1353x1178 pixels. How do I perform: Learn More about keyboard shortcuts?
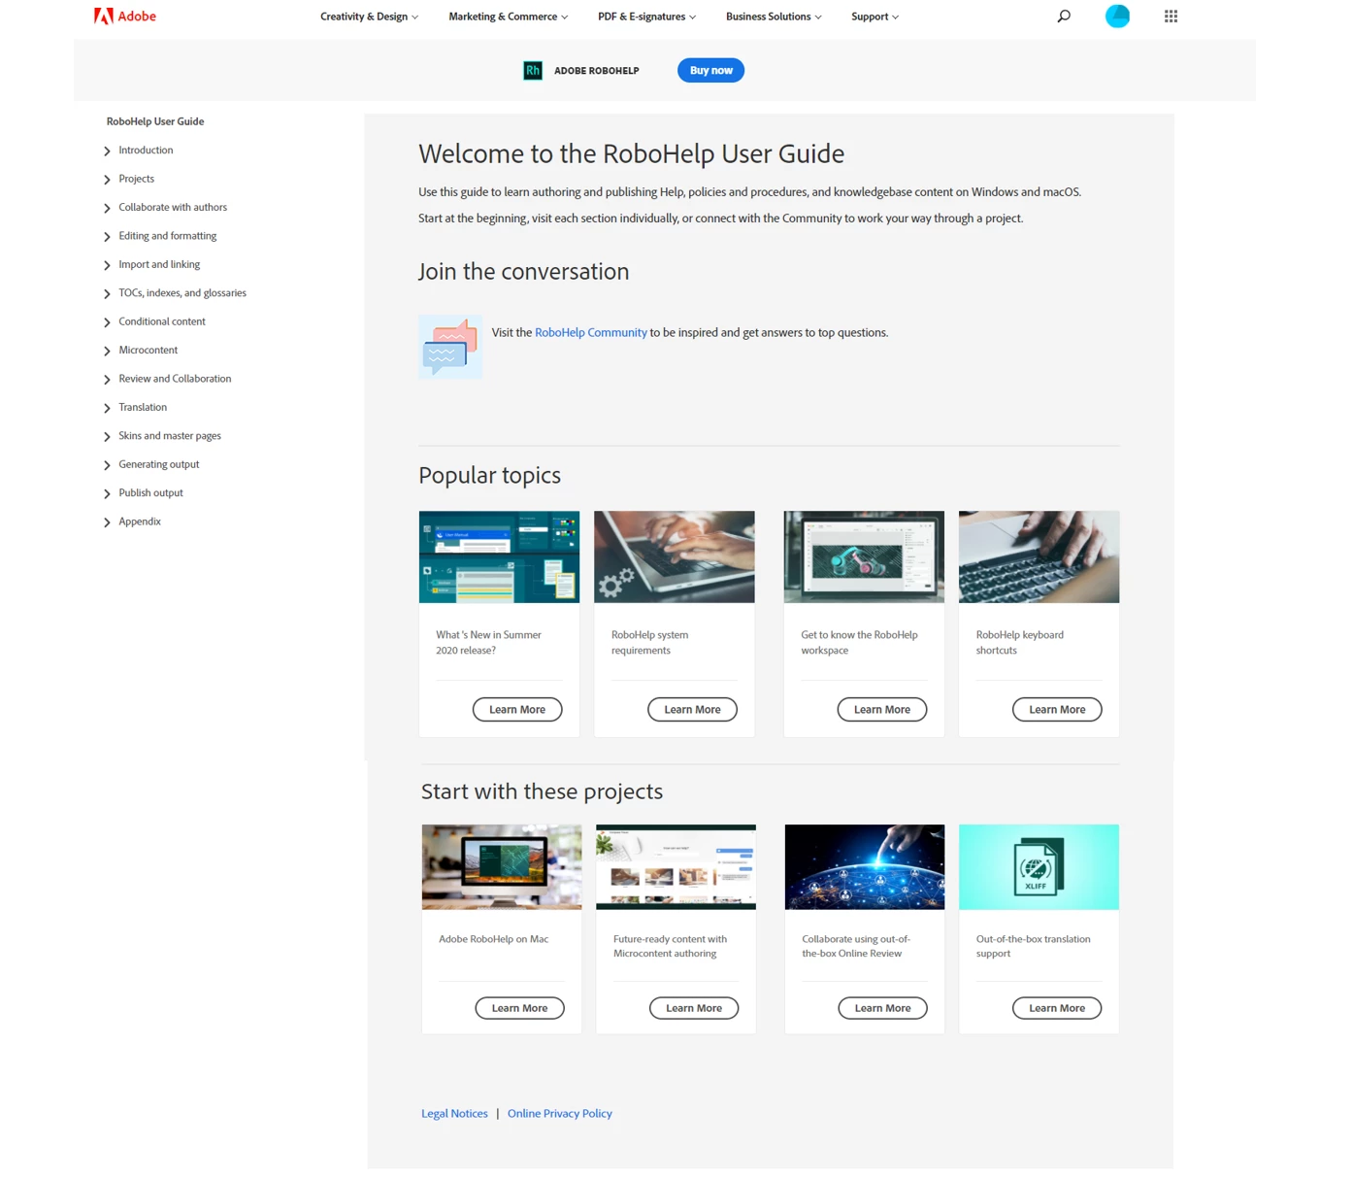[x=1057, y=710]
